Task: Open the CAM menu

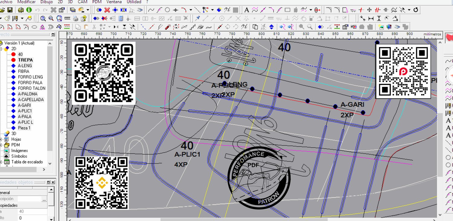Action: [x=82, y=2]
